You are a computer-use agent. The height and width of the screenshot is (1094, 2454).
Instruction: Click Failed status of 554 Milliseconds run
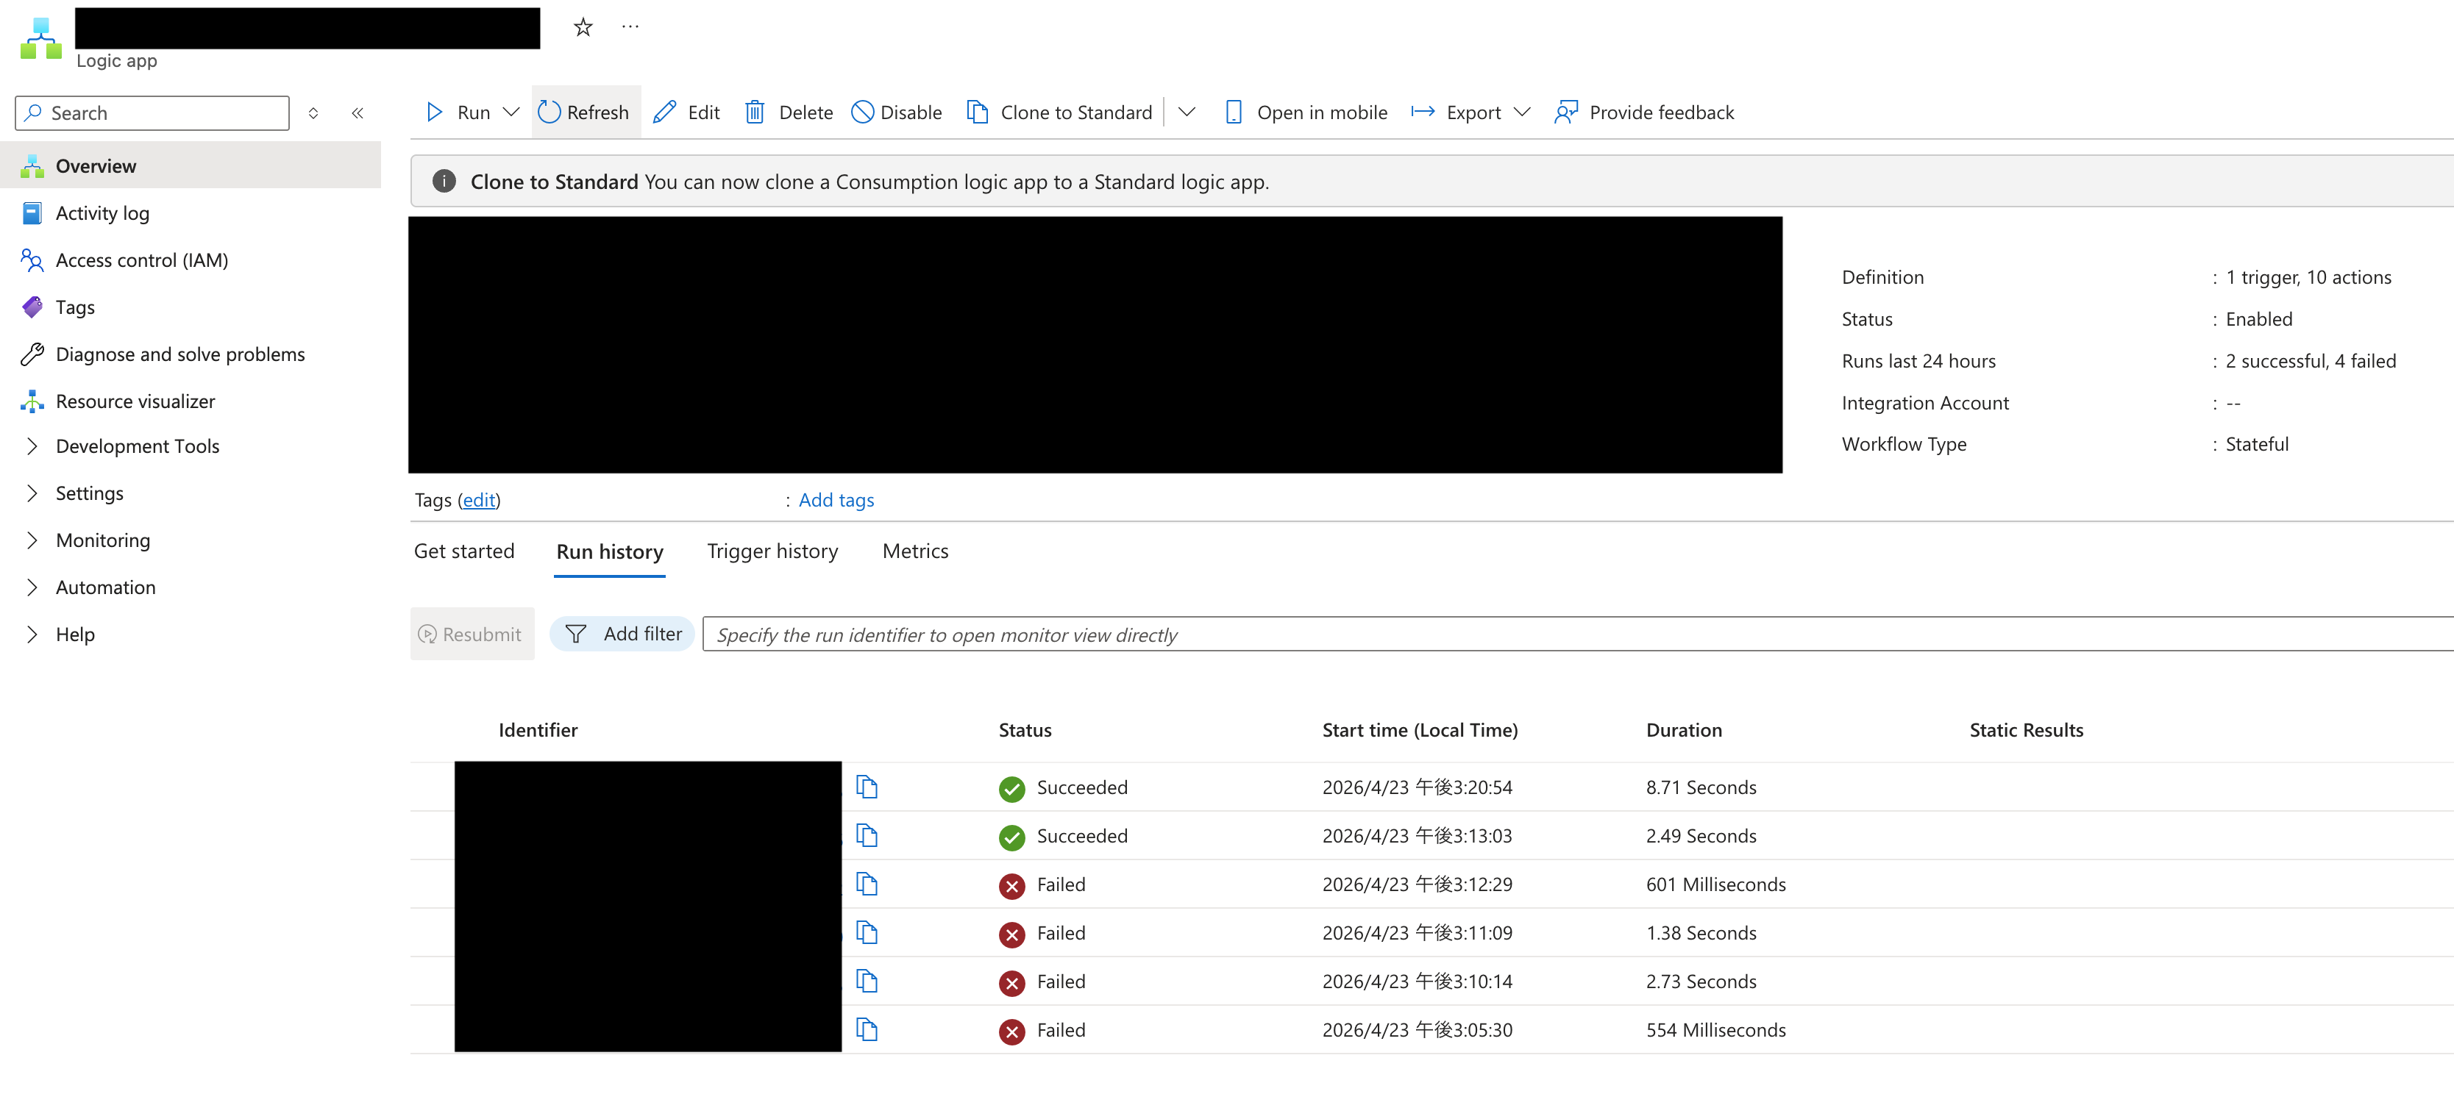[1042, 1030]
